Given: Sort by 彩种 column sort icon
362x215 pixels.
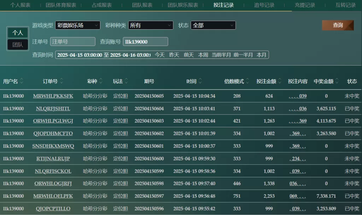Looking at the screenshot, I should pos(101,81).
